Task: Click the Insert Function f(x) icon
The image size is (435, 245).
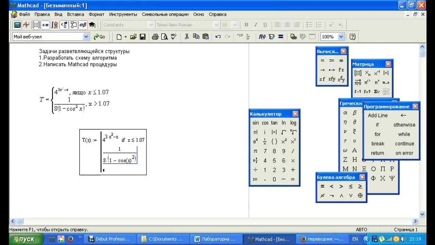Action: click(262, 37)
